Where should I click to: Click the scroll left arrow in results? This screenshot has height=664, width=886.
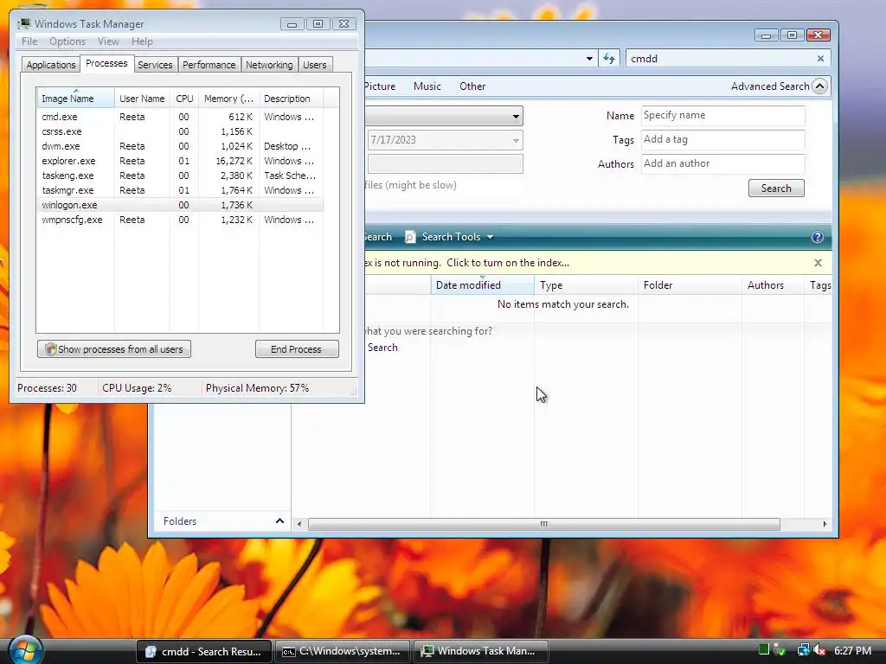click(x=299, y=524)
